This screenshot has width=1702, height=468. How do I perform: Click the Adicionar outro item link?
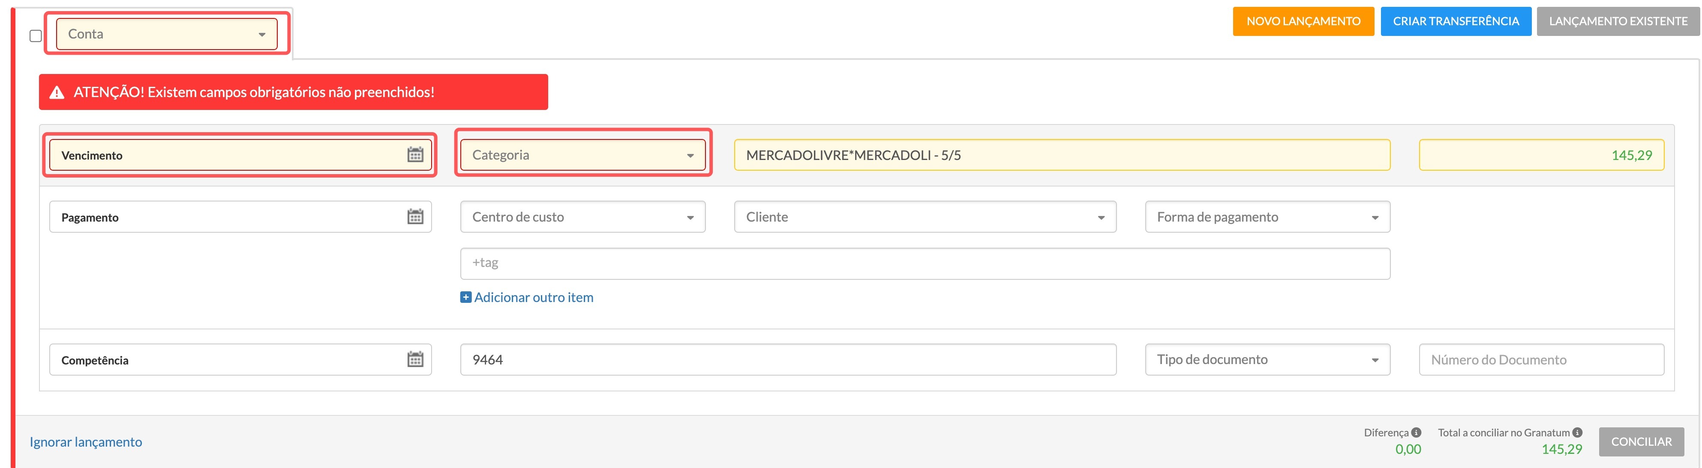click(x=534, y=297)
